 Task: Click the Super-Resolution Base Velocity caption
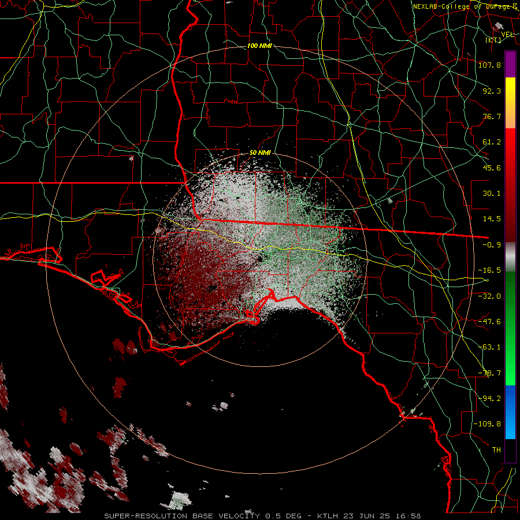pos(263,516)
